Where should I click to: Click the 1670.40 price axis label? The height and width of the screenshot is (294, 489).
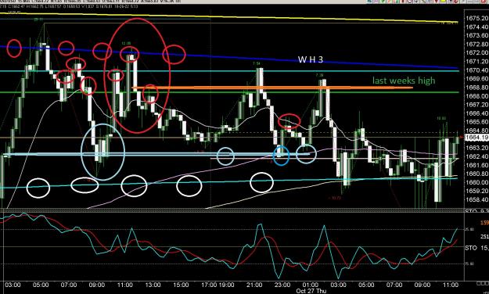(476, 70)
